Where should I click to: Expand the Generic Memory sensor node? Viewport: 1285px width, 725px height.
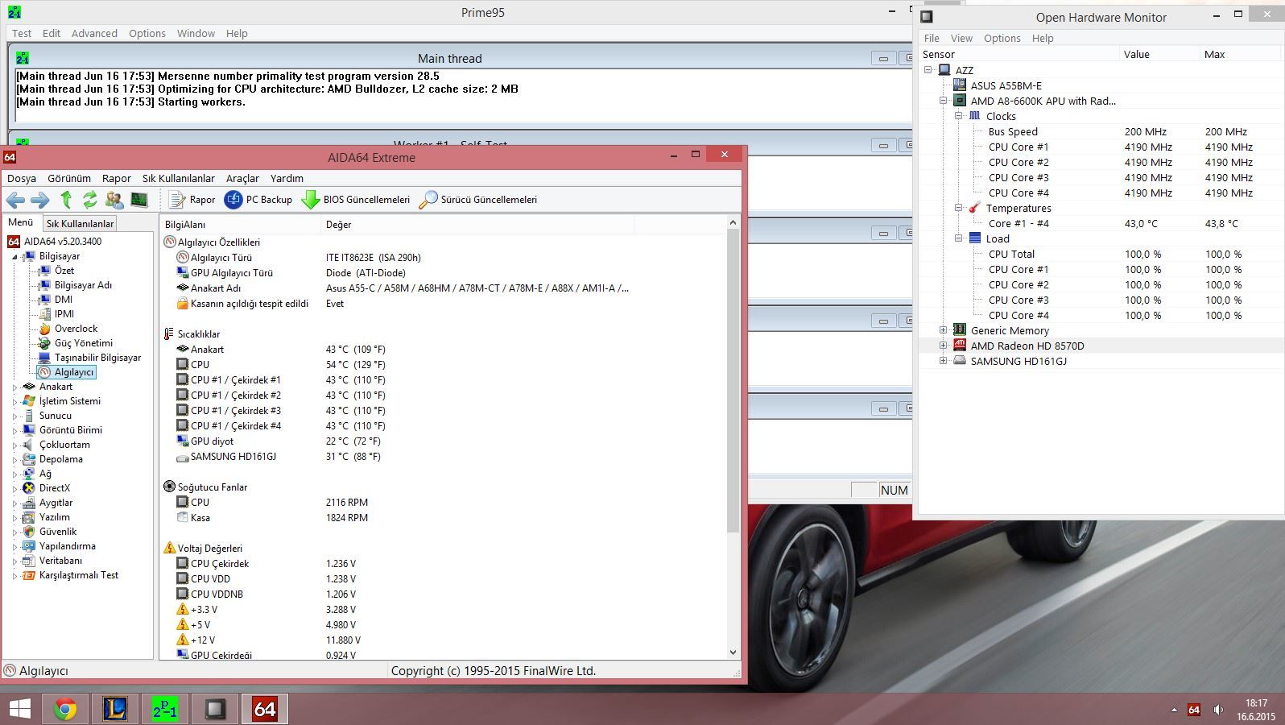943,330
